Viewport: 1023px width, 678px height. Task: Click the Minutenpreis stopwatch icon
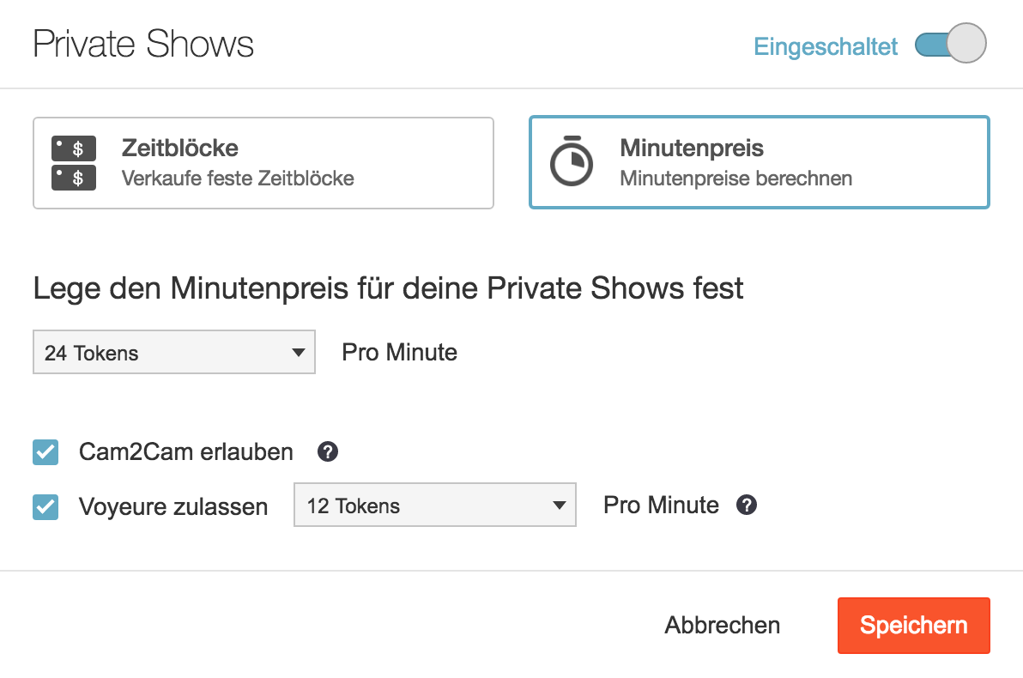(572, 160)
